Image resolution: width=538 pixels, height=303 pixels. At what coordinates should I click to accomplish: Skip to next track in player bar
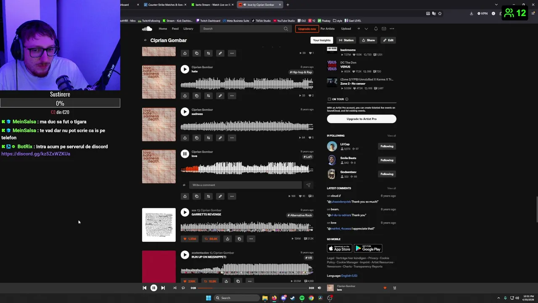coord(163,288)
